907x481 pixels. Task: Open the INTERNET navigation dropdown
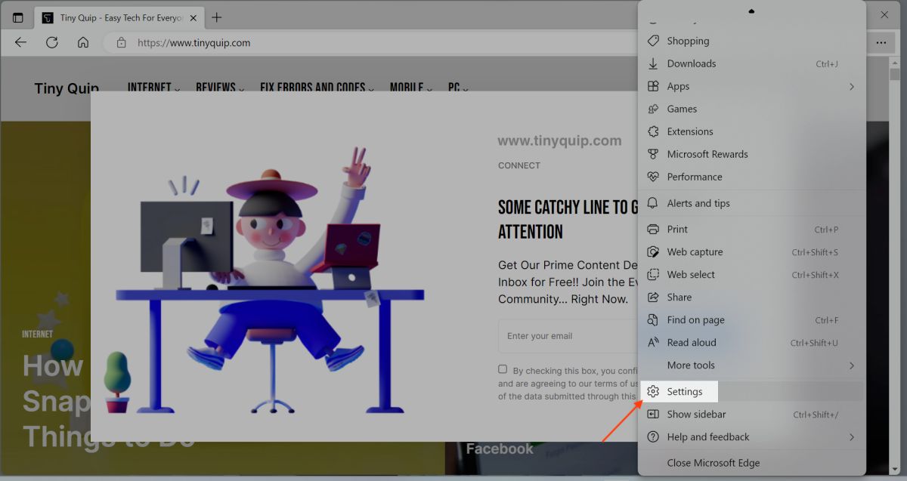(149, 88)
